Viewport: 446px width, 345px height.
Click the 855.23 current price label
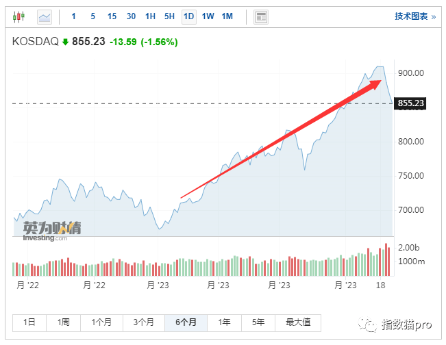pos(411,103)
